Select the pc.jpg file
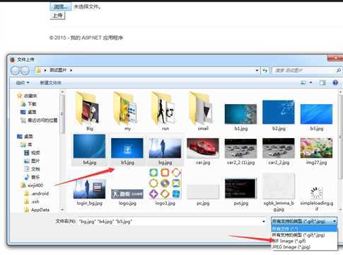This screenshot has width=343, height=255. (x=203, y=195)
